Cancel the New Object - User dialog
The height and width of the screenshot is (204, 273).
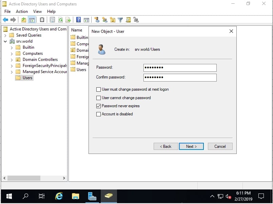[220, 146]
